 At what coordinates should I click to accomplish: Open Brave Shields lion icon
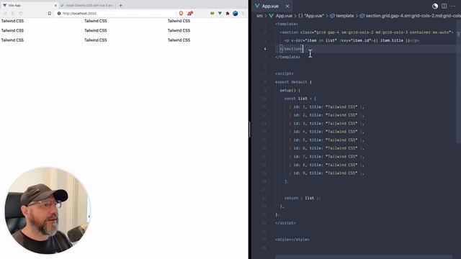(181, 14)
